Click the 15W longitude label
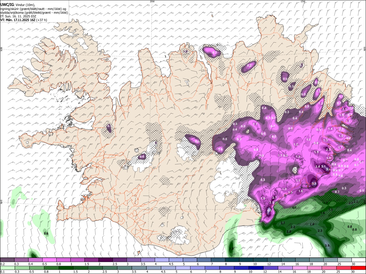 pos(303,1)
